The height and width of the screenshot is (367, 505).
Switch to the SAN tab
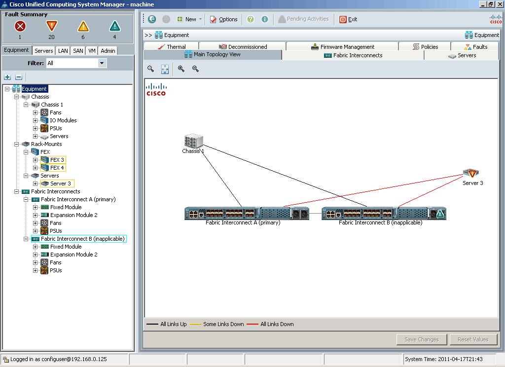(78, 51)
